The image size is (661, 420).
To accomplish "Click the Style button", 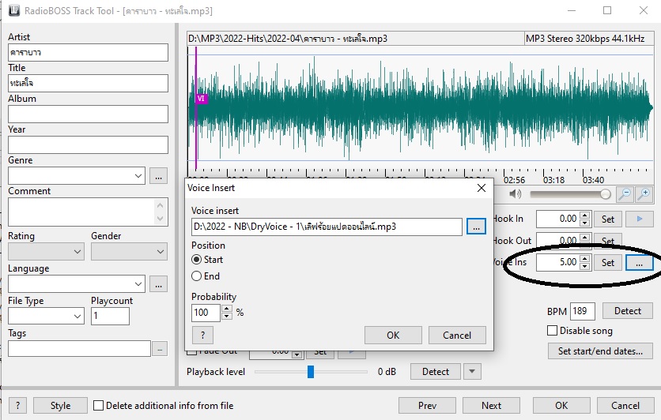I will pyautogui.click(x=60, y=405).
